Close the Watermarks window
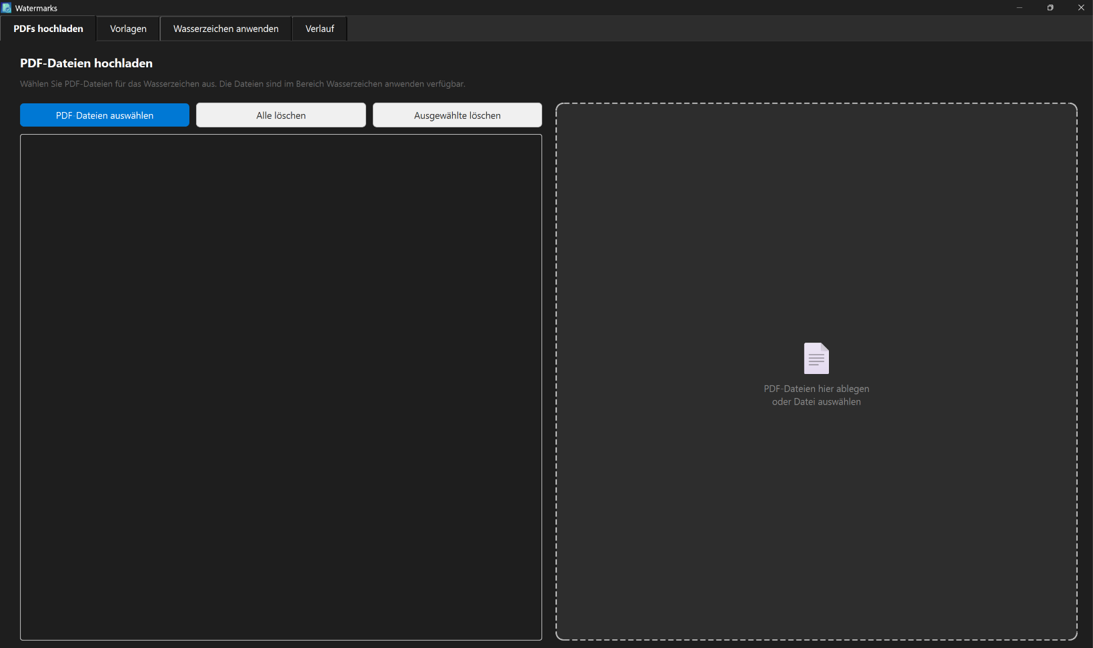The image size is (1093, 648). [1081, 8]
